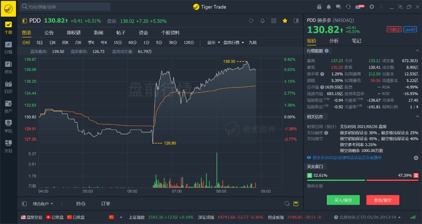Screen dimensions: 422x224
Task: Collapse the 相关信息 section
Action: click(x=417, y=116)
